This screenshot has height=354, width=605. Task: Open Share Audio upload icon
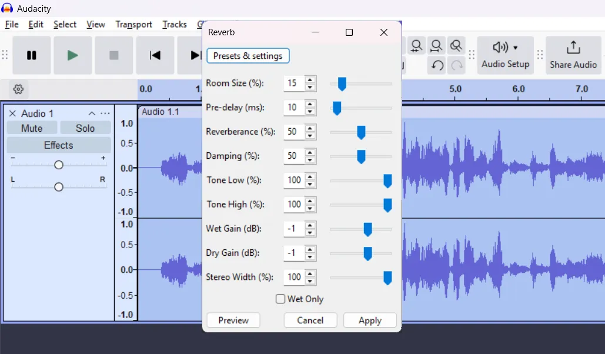573,55
